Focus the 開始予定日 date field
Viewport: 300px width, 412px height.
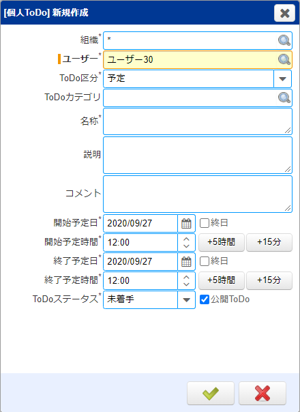140,223
